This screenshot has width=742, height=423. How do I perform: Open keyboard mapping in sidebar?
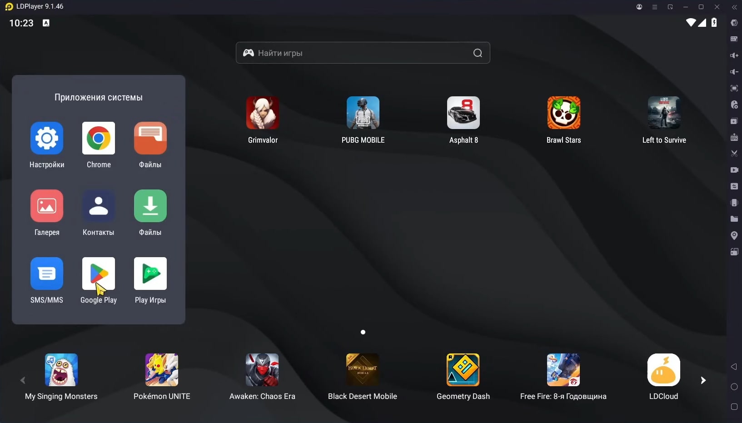[x=734, y=39]
